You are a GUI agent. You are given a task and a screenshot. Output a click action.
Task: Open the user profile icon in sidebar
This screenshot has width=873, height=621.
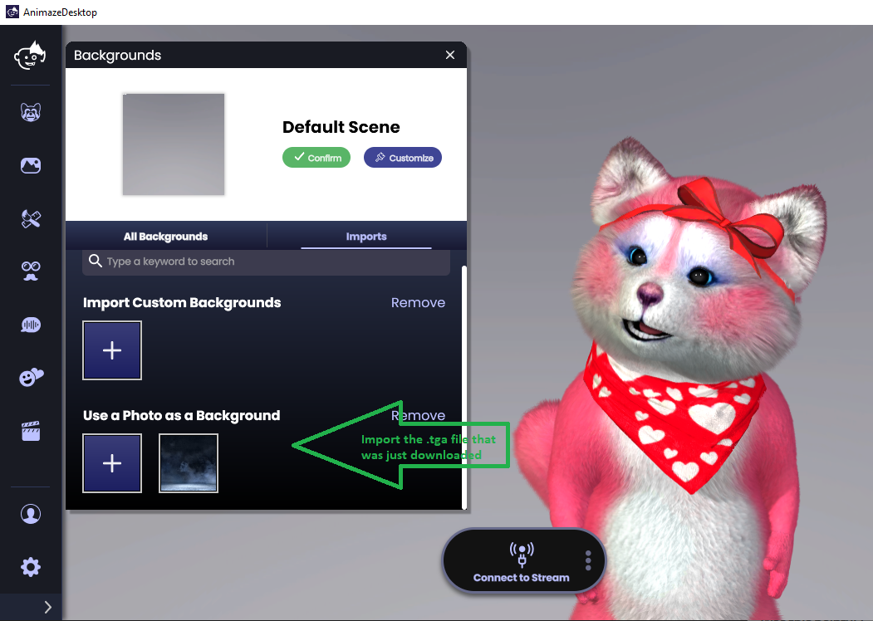point(31,514)
